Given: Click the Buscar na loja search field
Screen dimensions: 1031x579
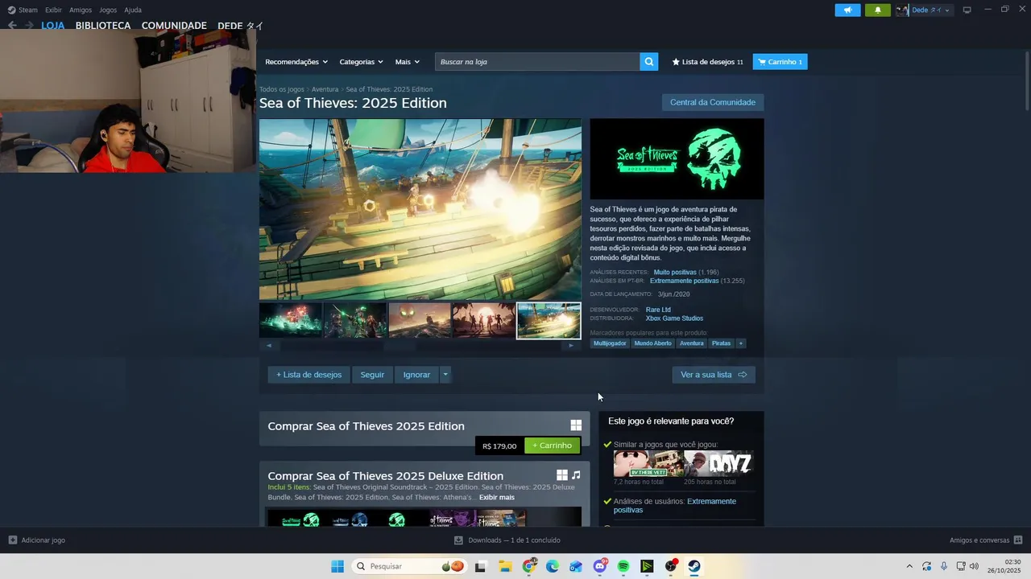Looking at the screenshot, I should click(537, 62).
